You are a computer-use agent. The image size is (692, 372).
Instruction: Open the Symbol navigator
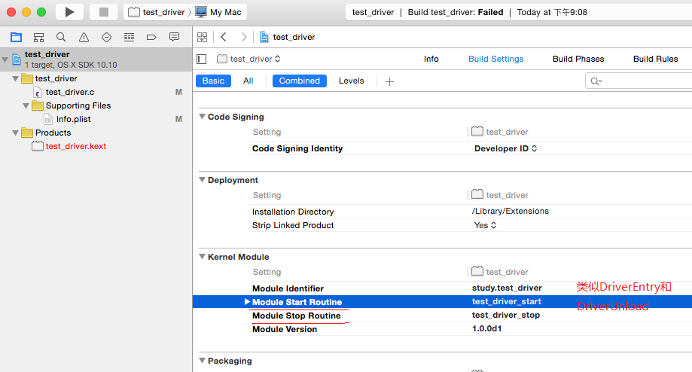tap(38, 37)
